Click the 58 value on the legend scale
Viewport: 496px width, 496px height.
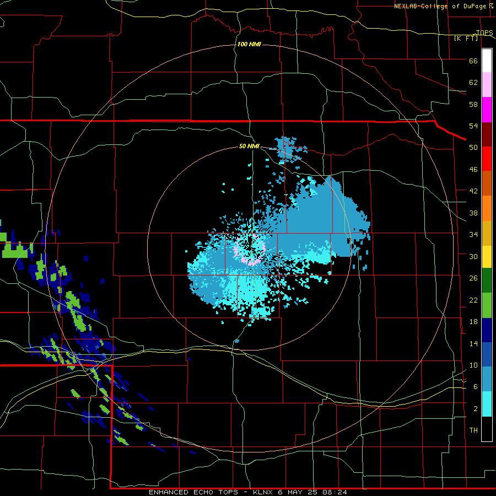(473, 104)
